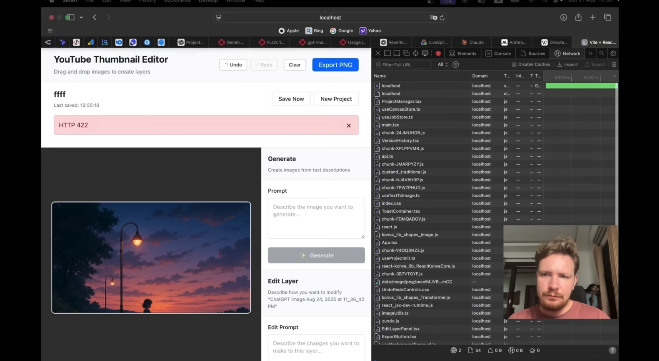
Task: Click the Safari share icon
Action: [578, 17]
